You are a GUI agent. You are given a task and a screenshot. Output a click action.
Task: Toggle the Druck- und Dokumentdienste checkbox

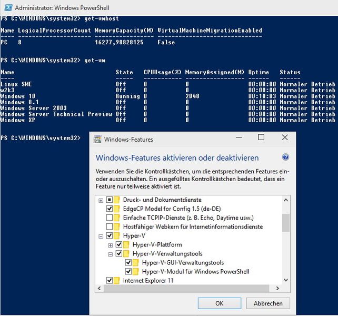[x=110, y=200]
